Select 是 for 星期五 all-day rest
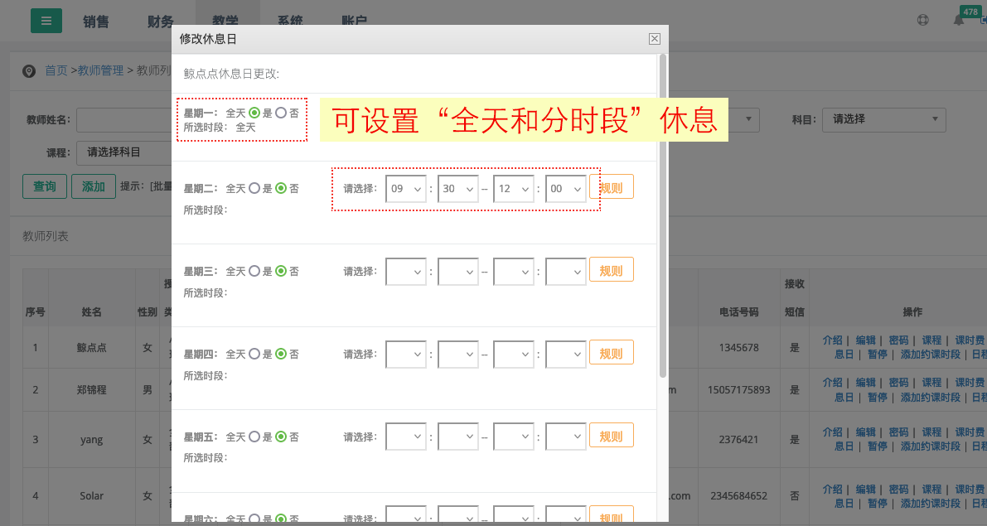Viewport: 987px width, 526px height. tap(254, 437)
